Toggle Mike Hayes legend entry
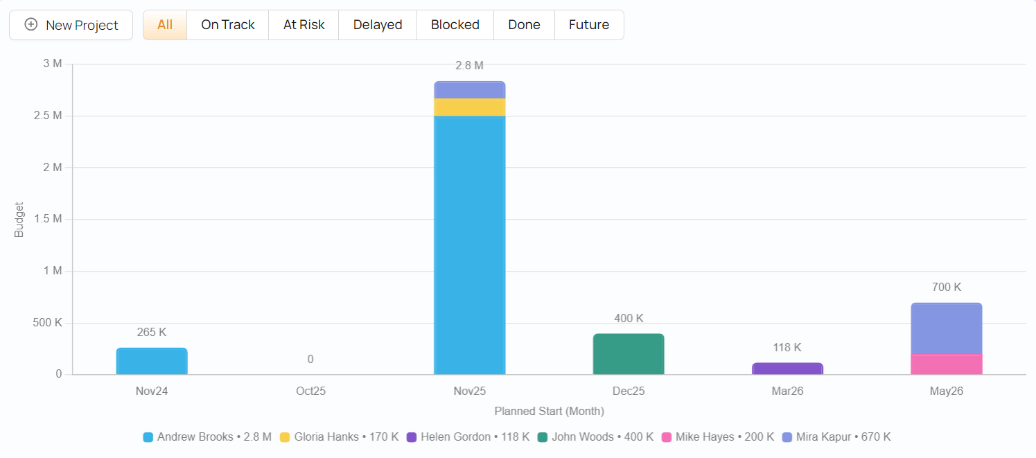 pos(667,437)
